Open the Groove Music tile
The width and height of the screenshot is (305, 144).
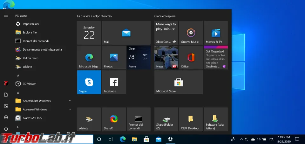pos(191,33)
